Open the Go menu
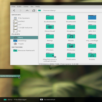 [x=32, y=7]
